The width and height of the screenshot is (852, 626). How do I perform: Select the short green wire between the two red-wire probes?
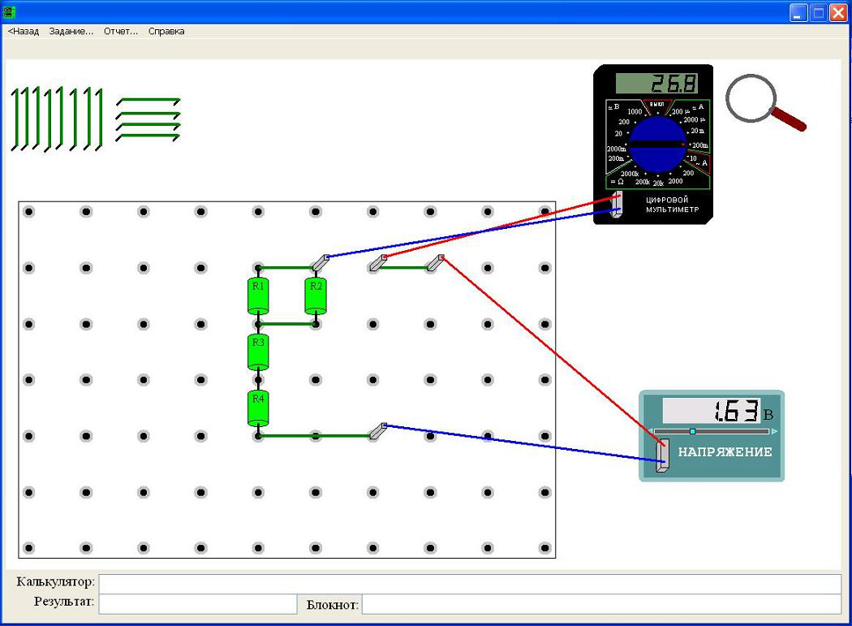coord(402,268)
